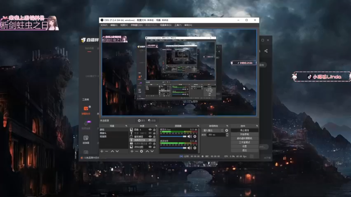Move the selected source down
This screenshot has height=197, width=351.
[152, 151]
